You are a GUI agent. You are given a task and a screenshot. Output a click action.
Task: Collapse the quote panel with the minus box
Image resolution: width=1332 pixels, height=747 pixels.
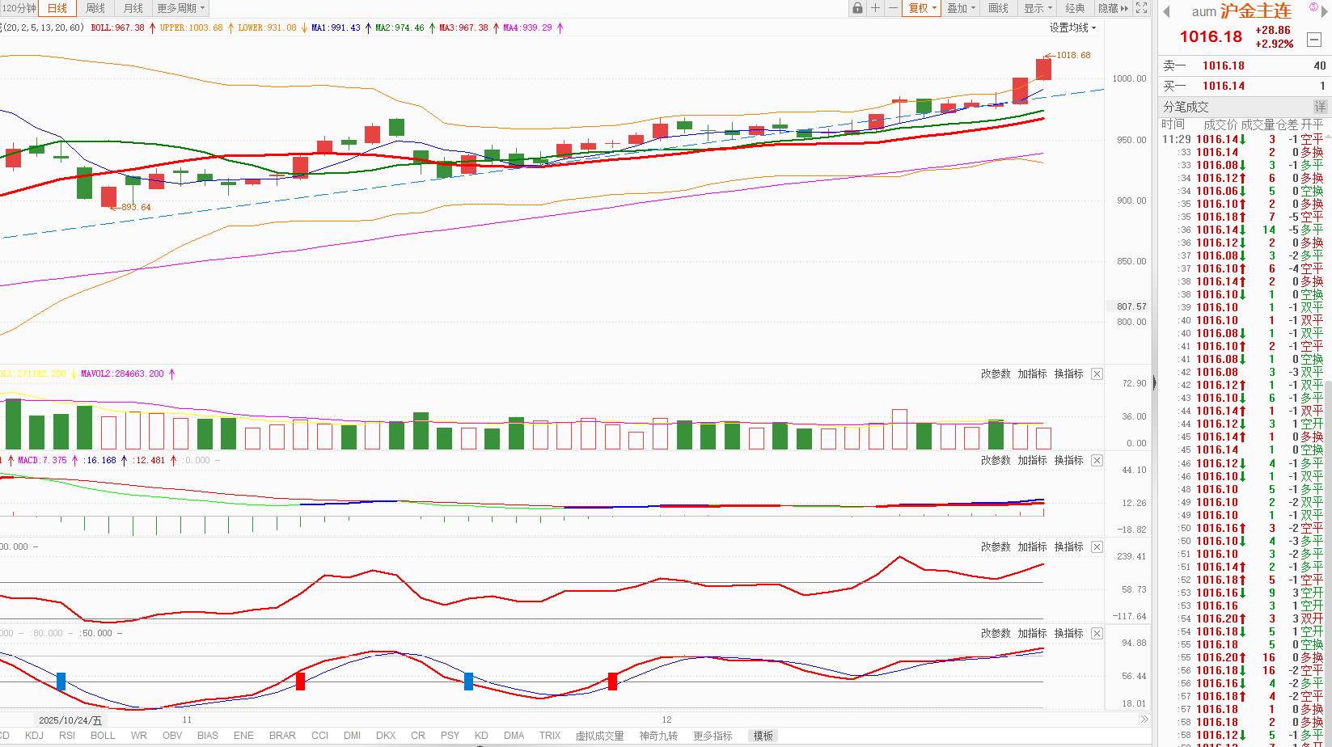point(1314,40)
